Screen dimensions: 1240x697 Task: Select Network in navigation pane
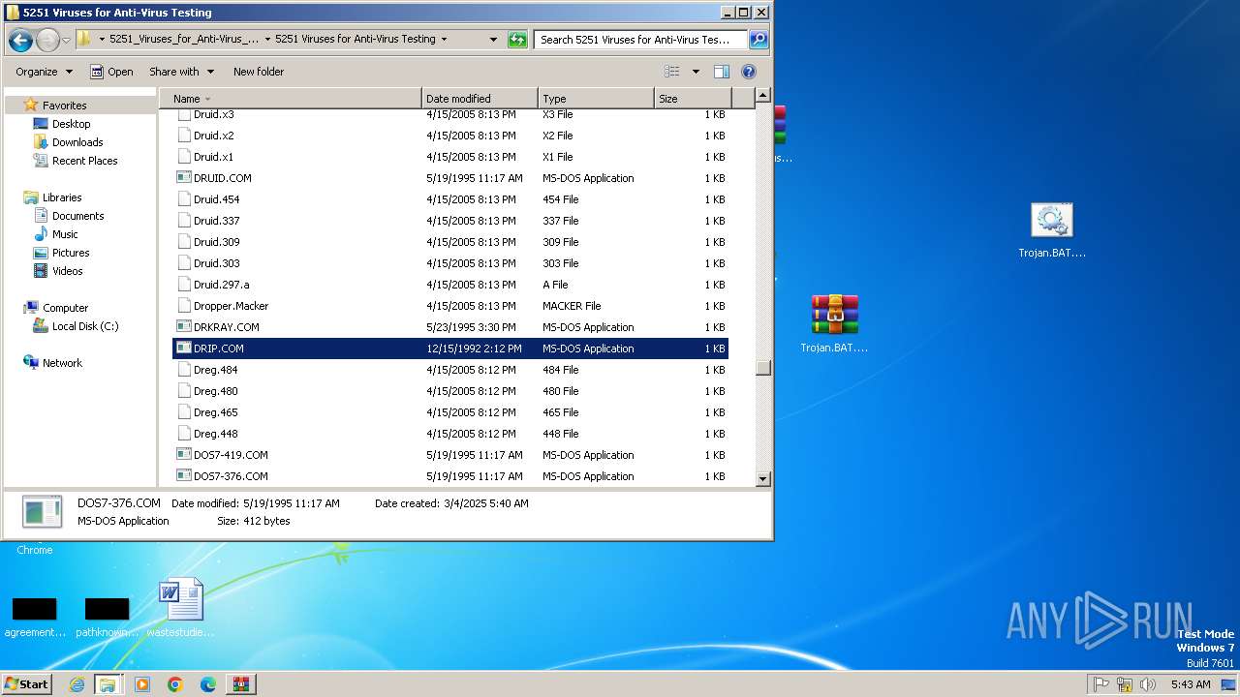[x=62, y=363]
